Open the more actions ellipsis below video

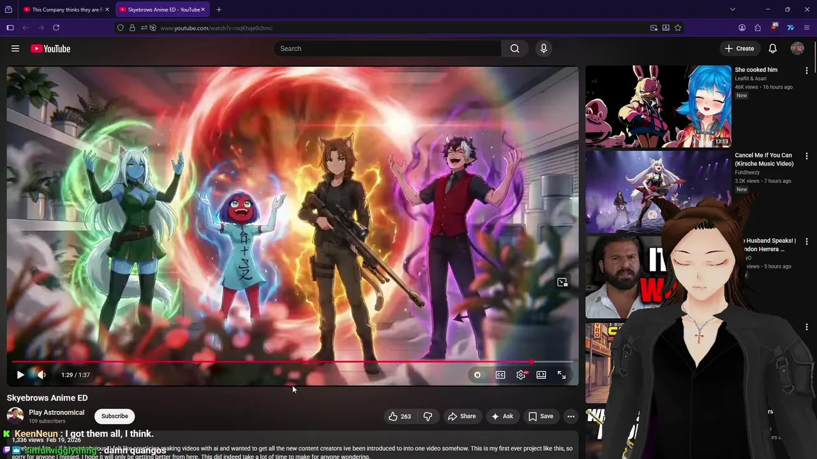click(x=571, y=416)
